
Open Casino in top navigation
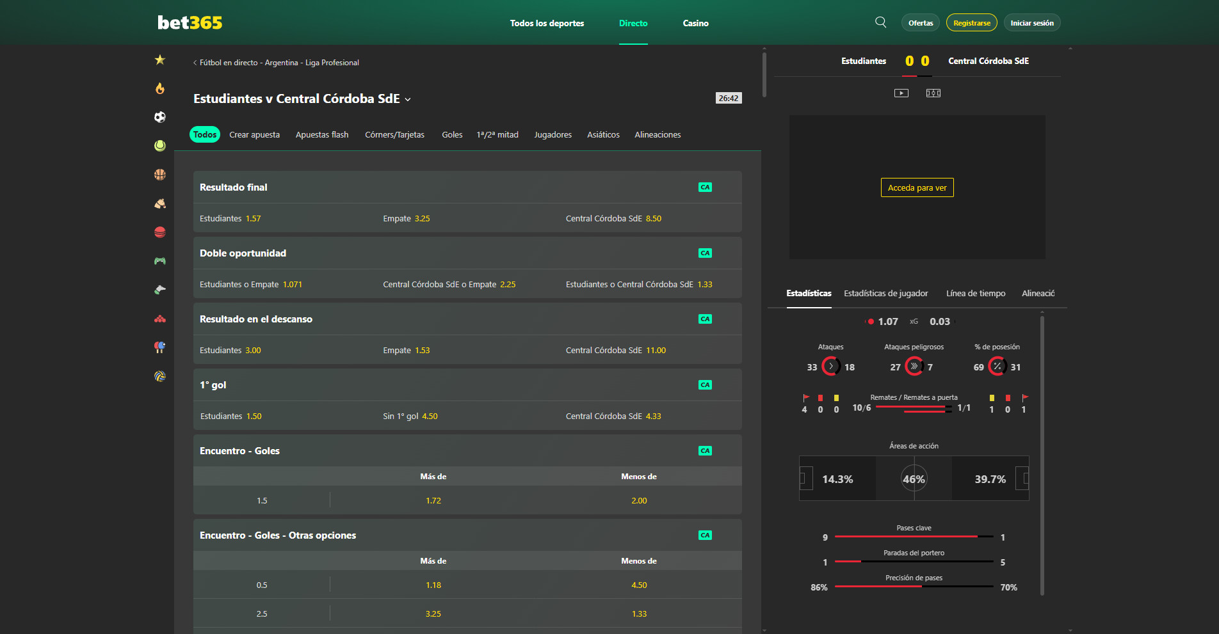696,23
